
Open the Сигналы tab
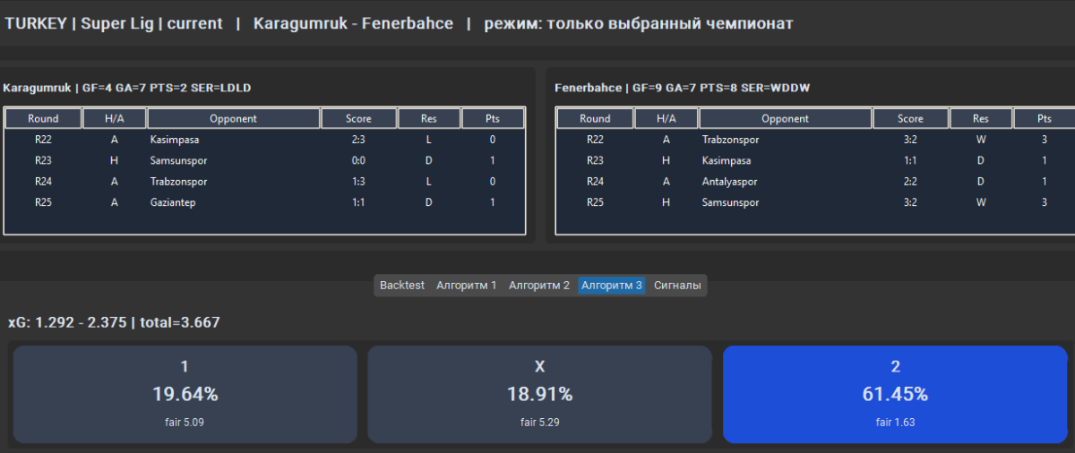[x=678, y=286]
